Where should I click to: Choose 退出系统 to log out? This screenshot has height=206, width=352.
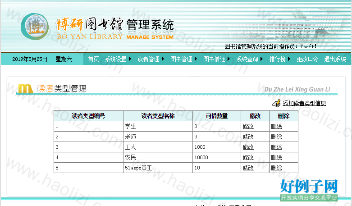[335, 59]
